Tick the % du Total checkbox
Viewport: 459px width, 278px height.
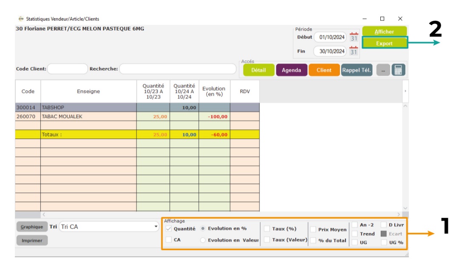click(313, 241)
